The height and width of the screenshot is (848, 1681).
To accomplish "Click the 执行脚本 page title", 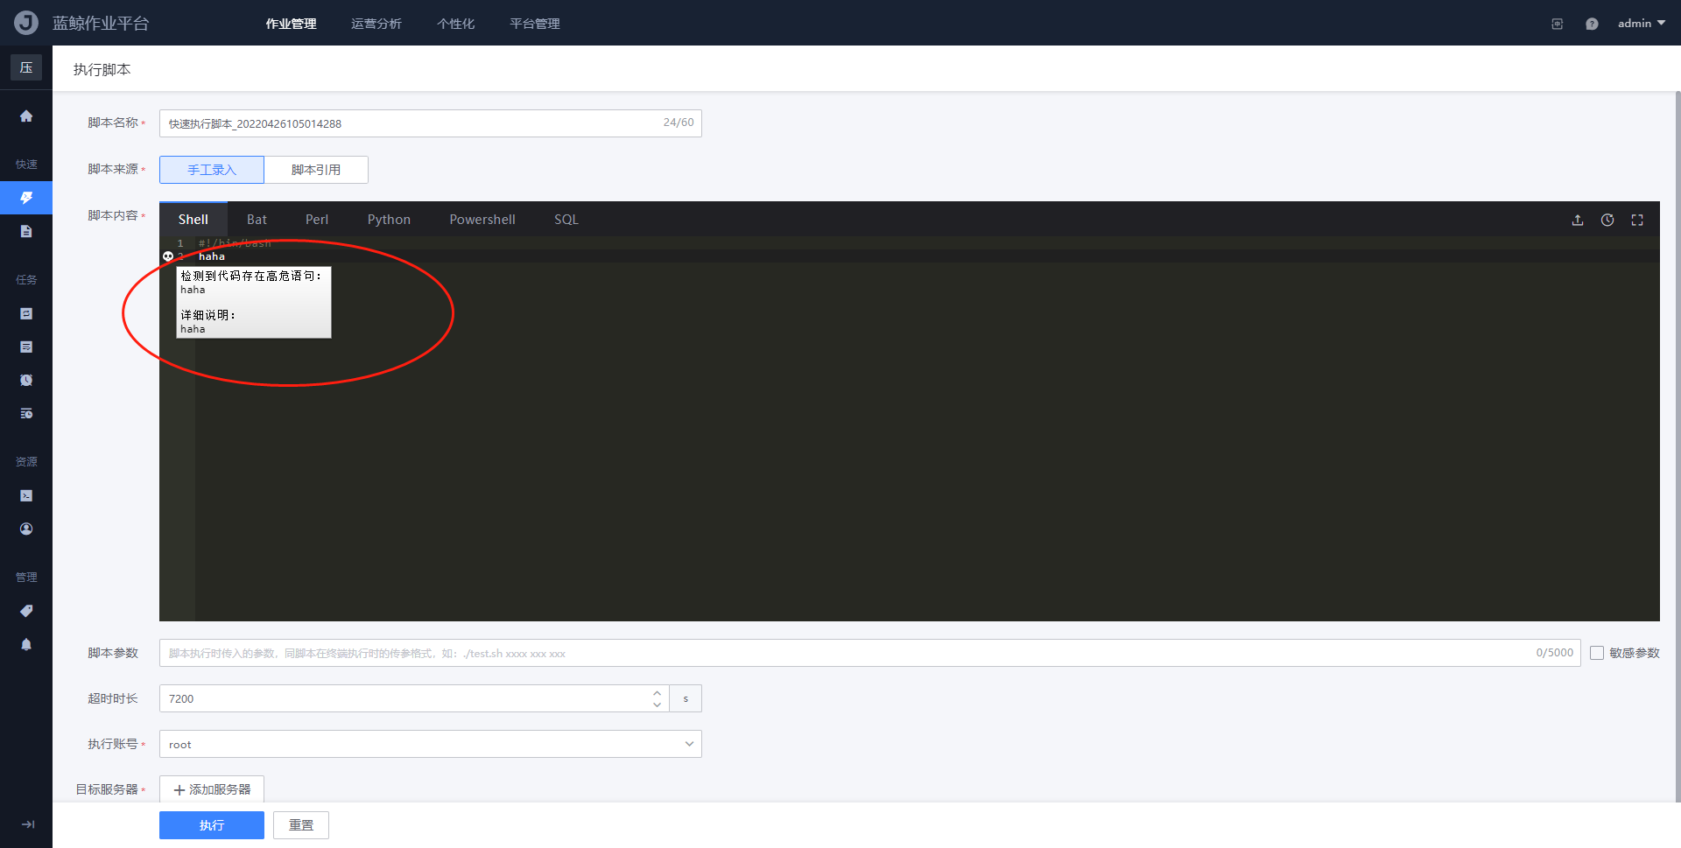I will point(102,69).
